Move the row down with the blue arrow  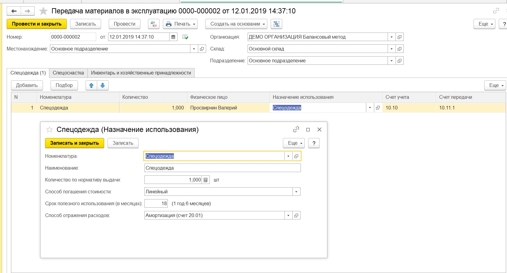click(x=103, y=85)
